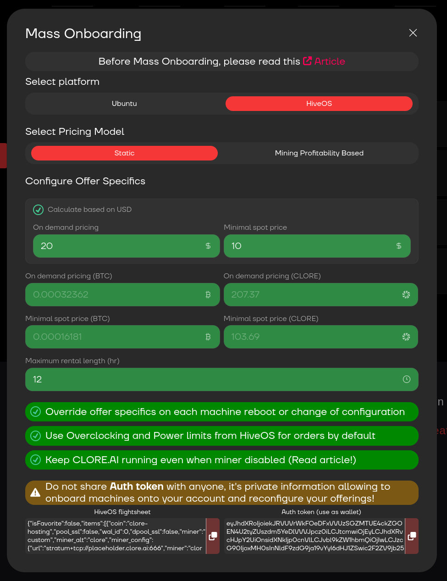Viewport: 447px width, 581px height.
Task: Disable Override offer specifics on reboot
Action: tap(36, 412)
